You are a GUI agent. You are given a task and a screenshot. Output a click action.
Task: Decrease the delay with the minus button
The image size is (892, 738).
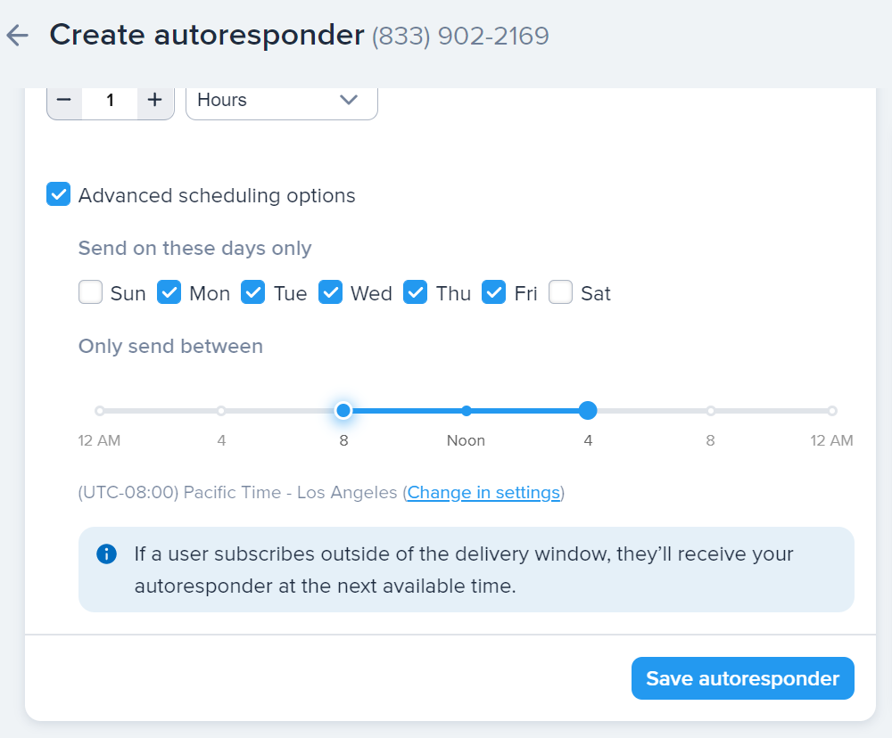(x=64, y=100)
